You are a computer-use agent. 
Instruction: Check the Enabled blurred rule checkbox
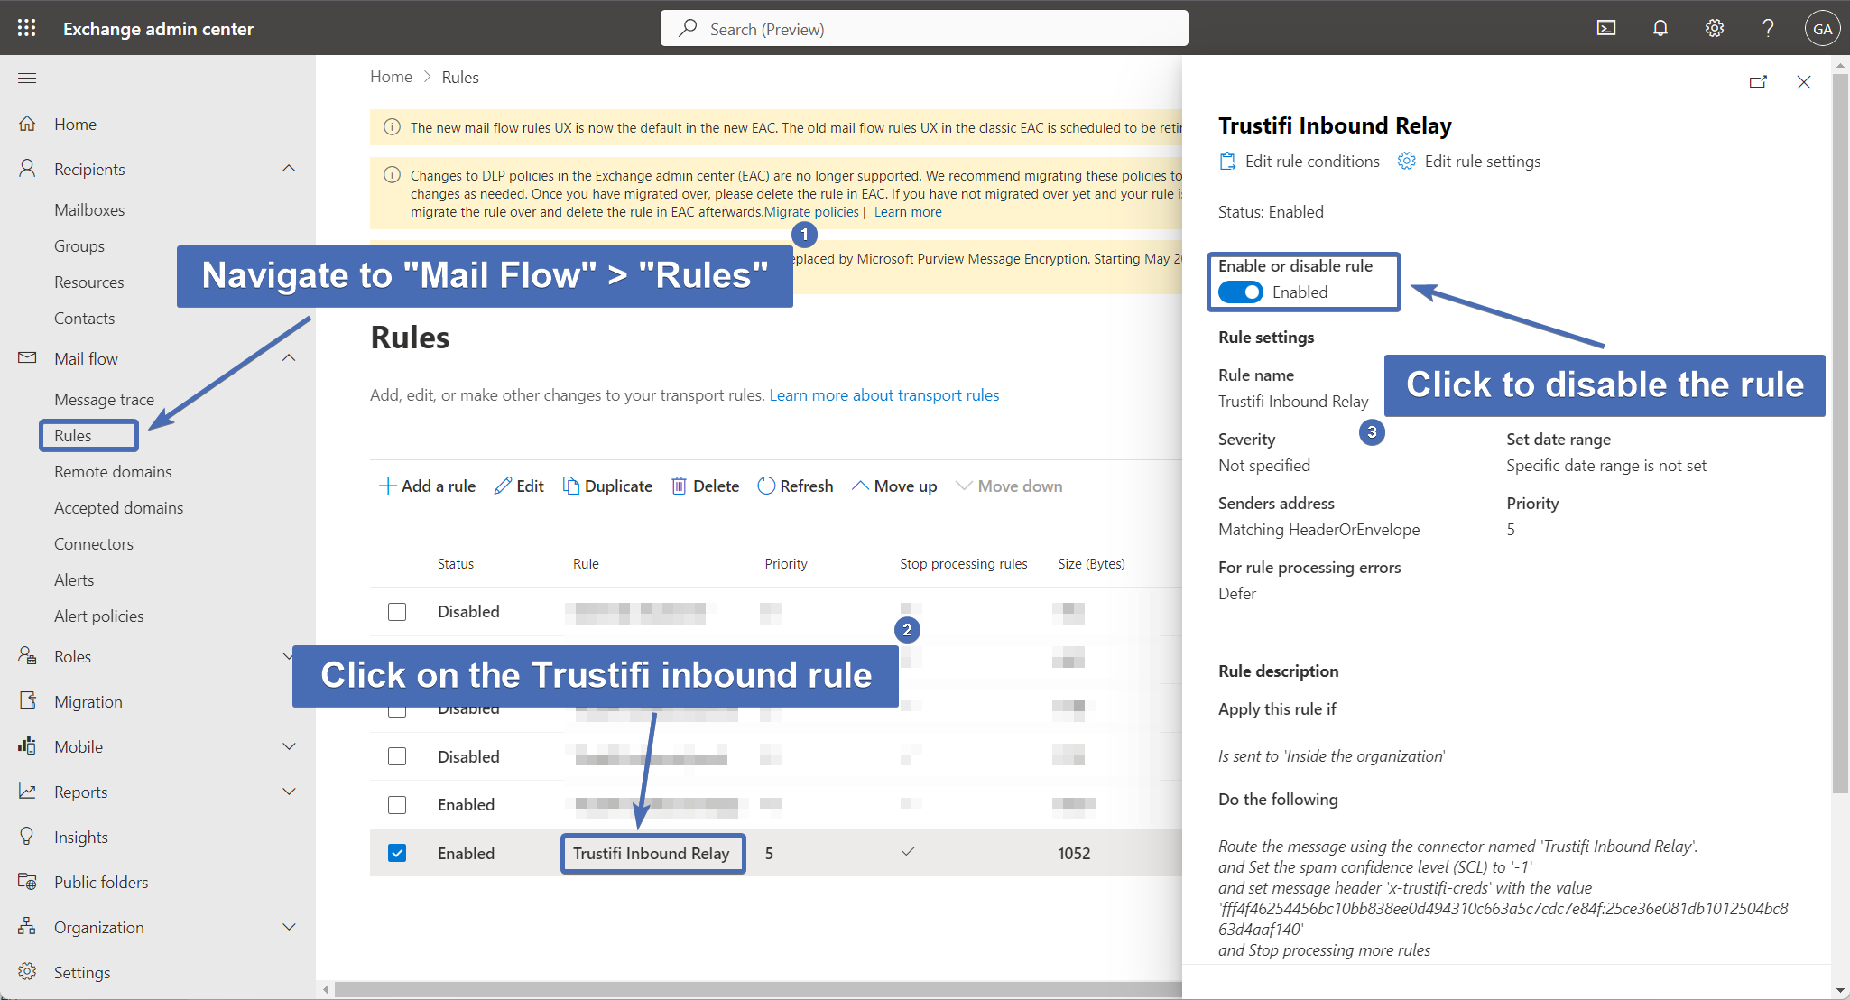[x=397, y=804]
